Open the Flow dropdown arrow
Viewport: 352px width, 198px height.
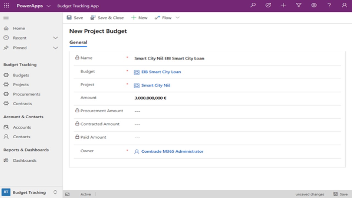(177, 18)
